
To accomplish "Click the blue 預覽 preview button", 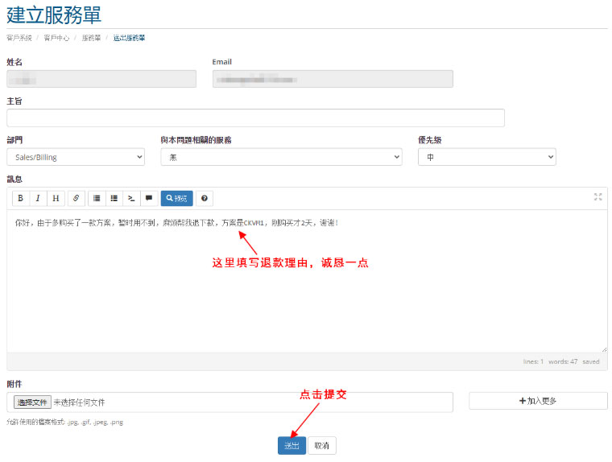I will (177, 198).
